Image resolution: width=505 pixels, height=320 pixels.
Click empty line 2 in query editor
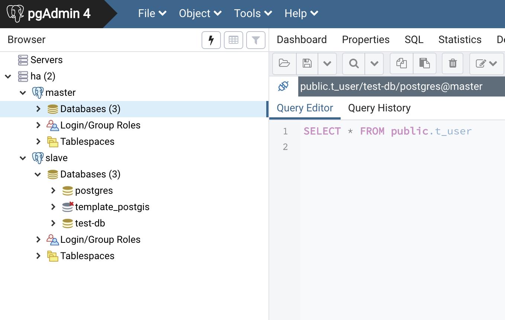click(402, 147)
